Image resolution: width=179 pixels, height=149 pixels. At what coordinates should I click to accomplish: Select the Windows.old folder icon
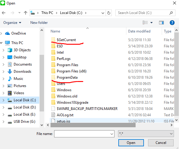pyautogui.click(x=53, y=96)
